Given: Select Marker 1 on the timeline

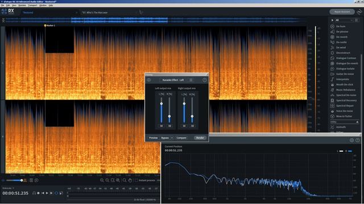Looking at the screenshot, I should click(x=49, y=25).
